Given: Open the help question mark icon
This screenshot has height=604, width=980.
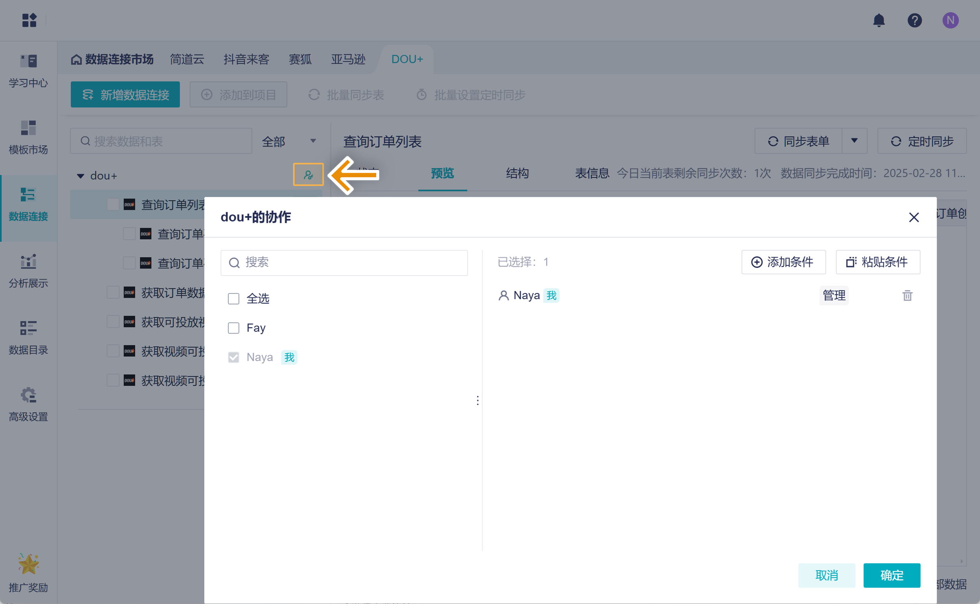Looking at the screenshot, I should click(914, 20).
